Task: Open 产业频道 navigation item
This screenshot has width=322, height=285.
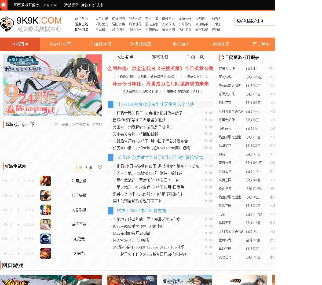Action: coord(261,44)
